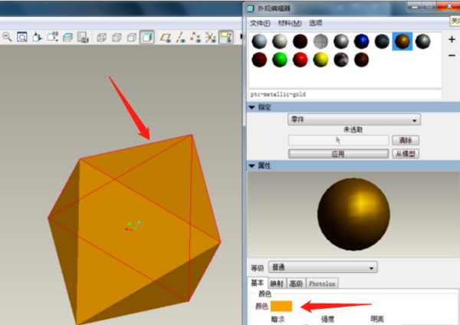The height and width of the screenshot is (325, 460).
Task: Click the orange 颜色 color swatch
Action: point(282,307)
